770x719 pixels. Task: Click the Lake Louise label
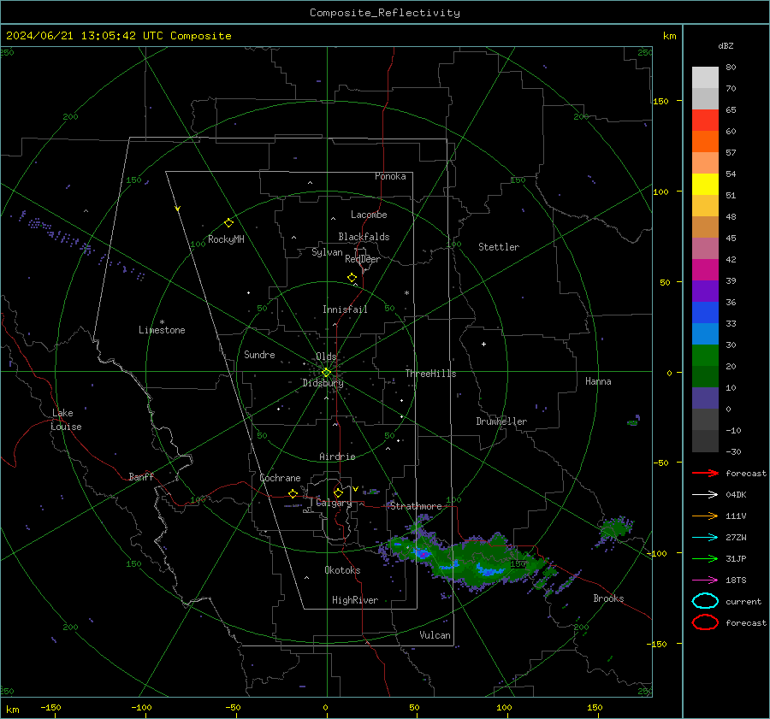point(66,420)
